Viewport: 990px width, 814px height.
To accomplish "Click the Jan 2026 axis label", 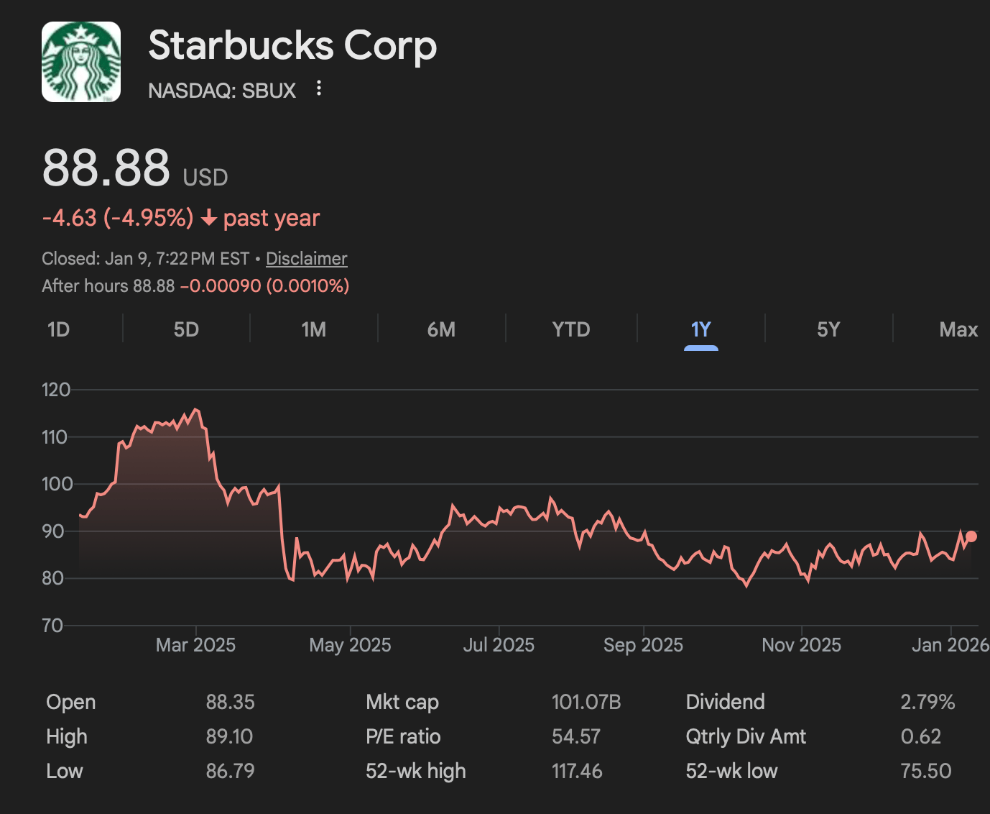I will [x=950, y=645].
